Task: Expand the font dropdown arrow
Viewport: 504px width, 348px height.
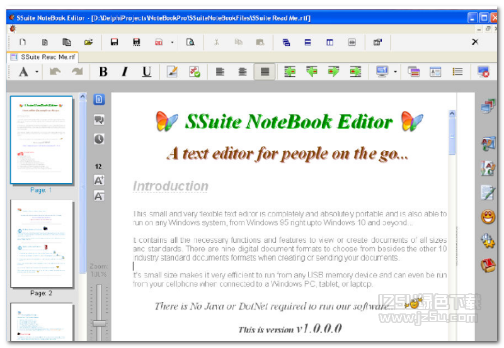Action: tap(37, 72)
